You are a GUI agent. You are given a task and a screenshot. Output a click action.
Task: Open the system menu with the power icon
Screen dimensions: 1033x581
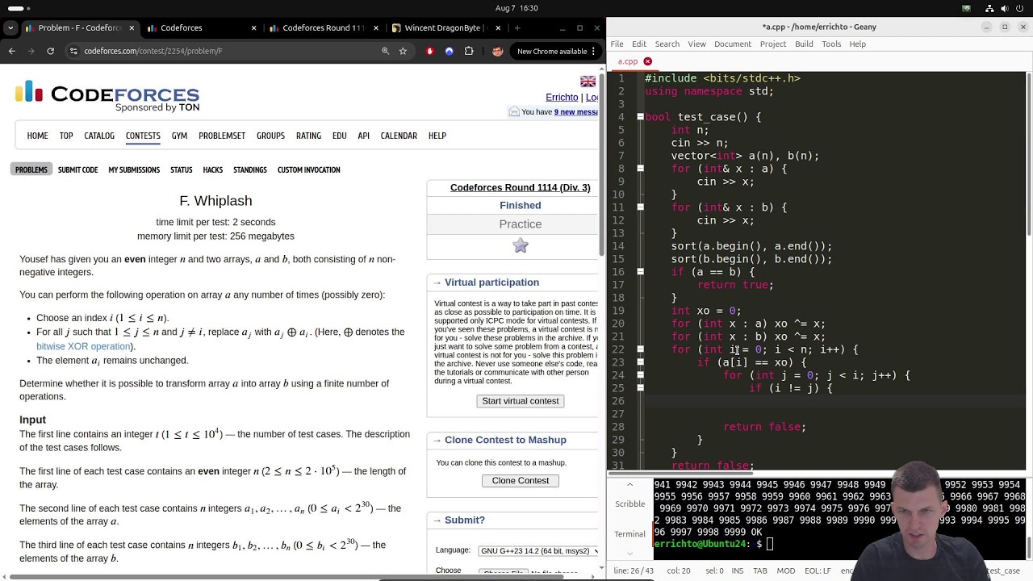(x=1021, y=8)
